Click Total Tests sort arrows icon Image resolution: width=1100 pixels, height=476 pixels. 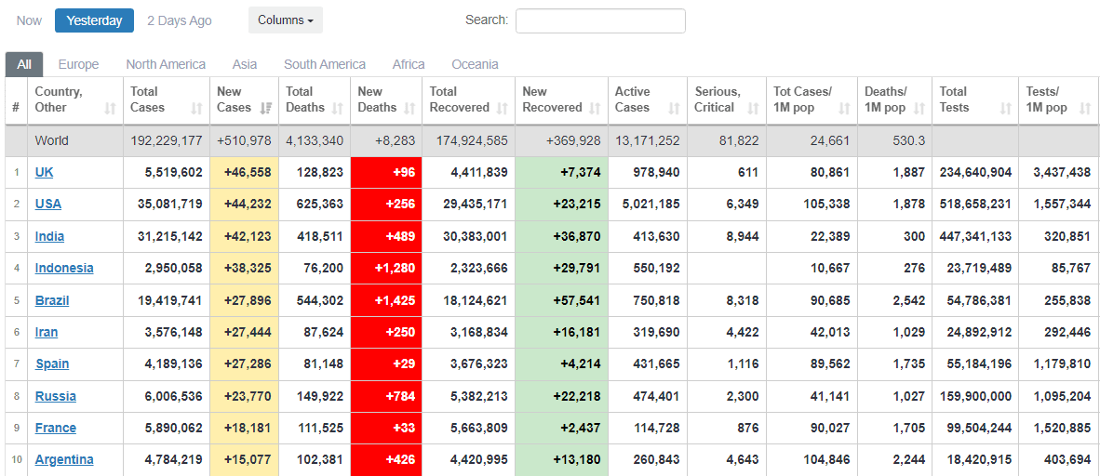[1005, 108]
